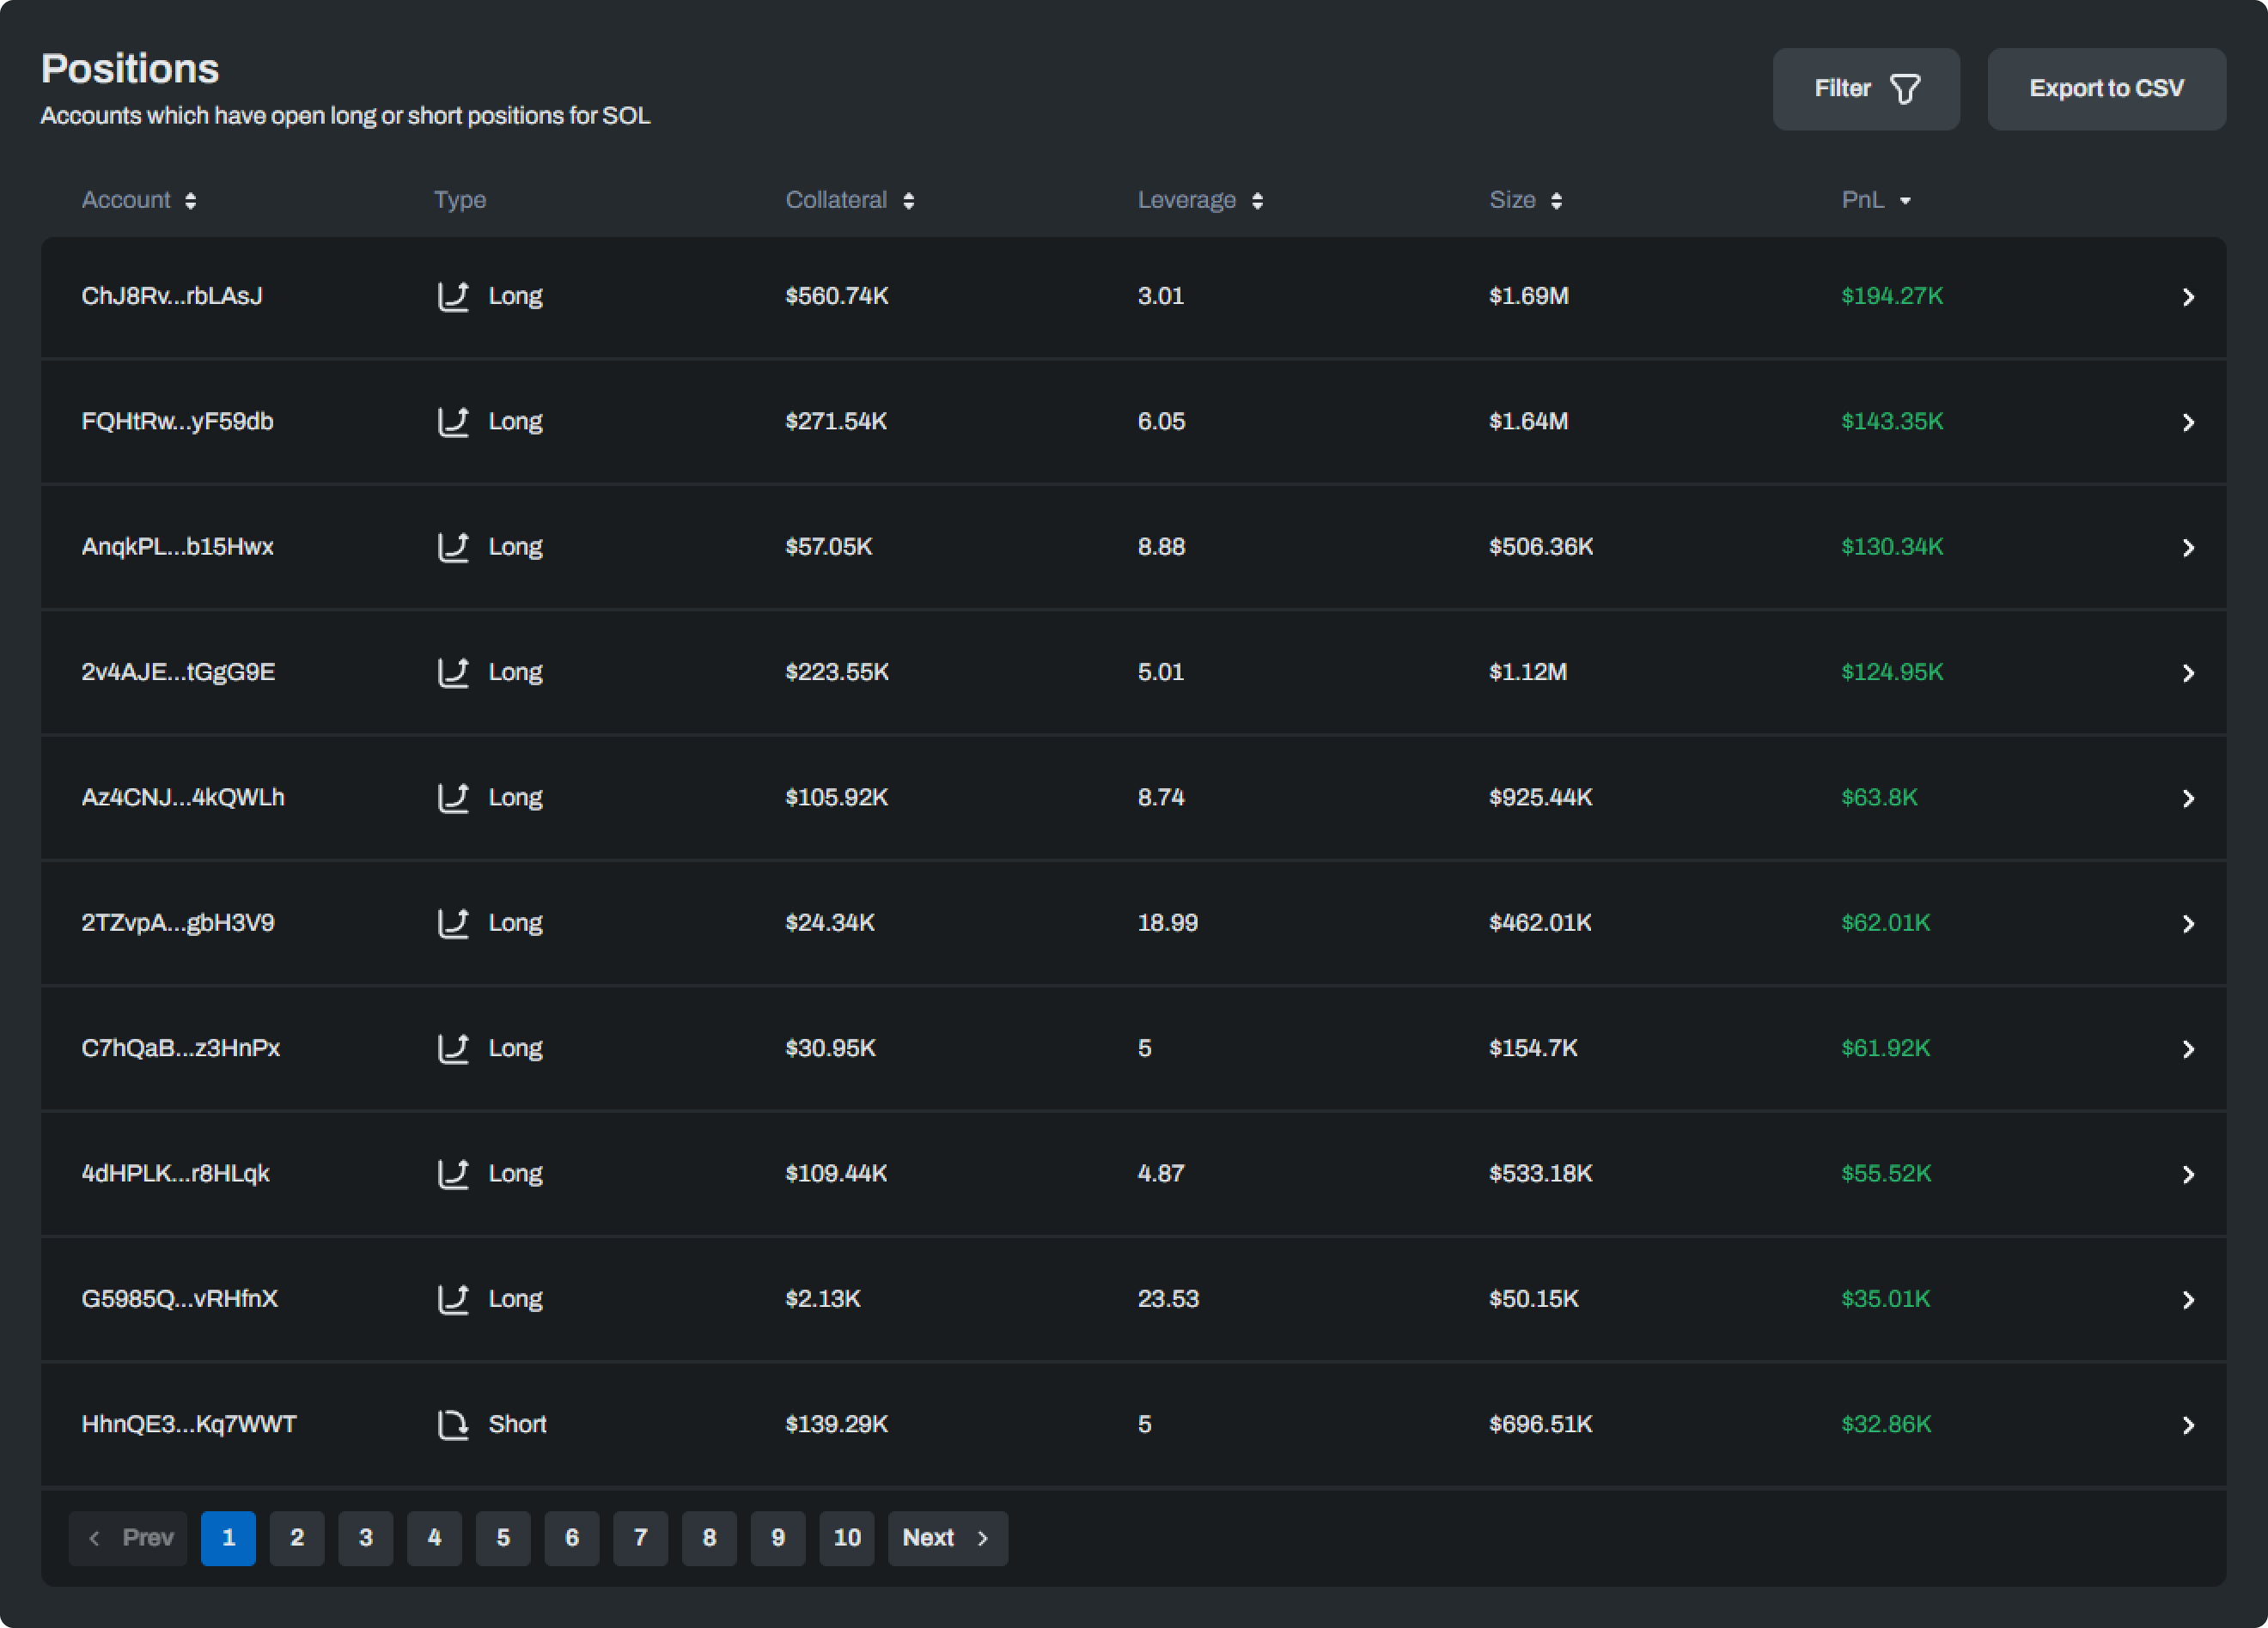Jump to page 4
Screen dimensions: 2268x1628
point(435,1538)
